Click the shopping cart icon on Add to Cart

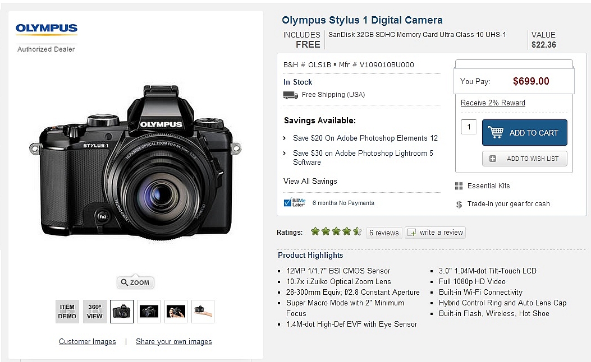[x=496, y=133]
